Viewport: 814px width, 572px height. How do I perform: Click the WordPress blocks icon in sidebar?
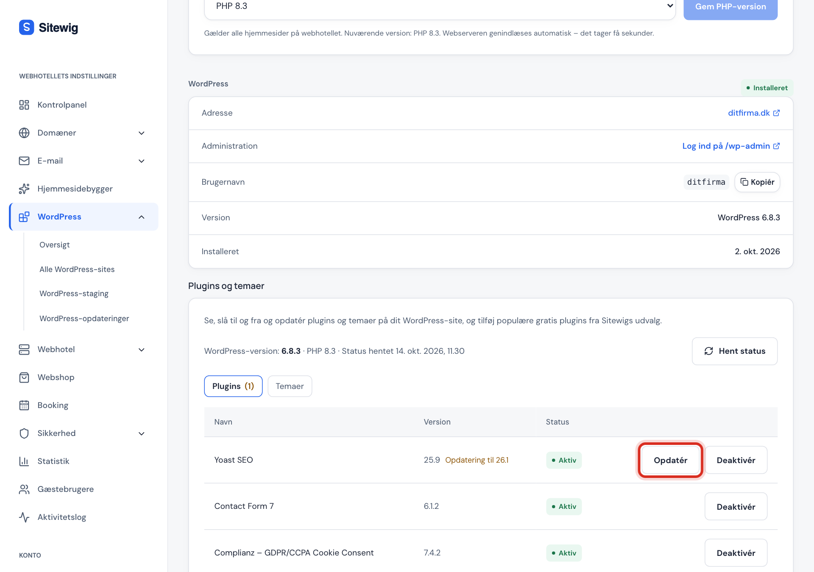[24, 217]
